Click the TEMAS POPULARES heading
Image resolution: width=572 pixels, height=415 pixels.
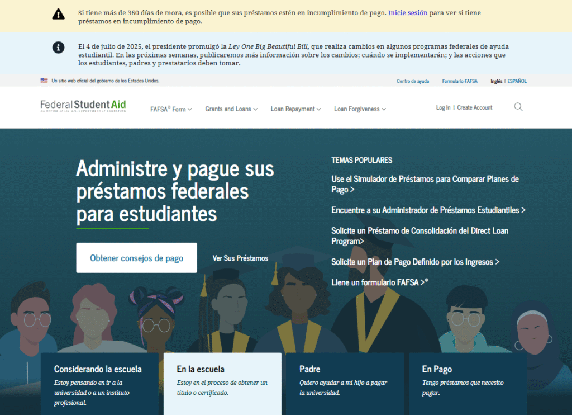tap(361, 160)
